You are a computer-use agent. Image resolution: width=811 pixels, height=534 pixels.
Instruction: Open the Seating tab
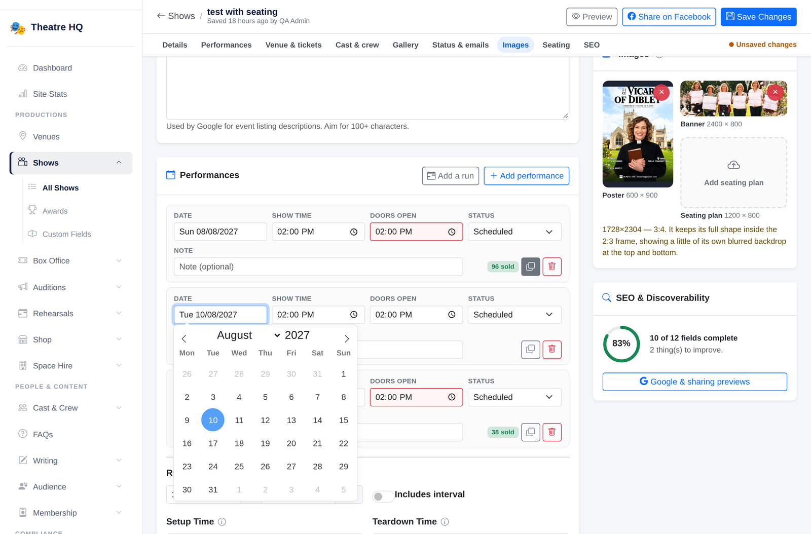click(x=556, y=45)
